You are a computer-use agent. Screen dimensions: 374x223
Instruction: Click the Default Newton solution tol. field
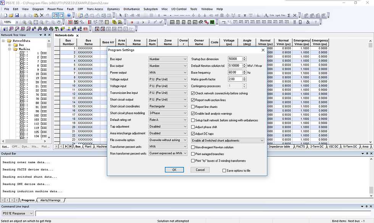tap(235, 66)
